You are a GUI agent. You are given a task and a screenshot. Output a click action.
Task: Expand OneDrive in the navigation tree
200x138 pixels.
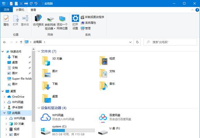(4, 97)
